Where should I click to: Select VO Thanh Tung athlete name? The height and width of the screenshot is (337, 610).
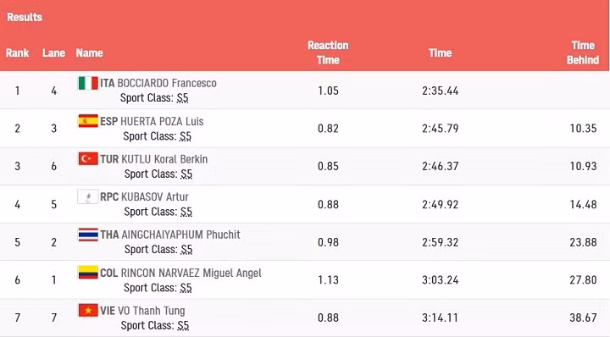152,311
